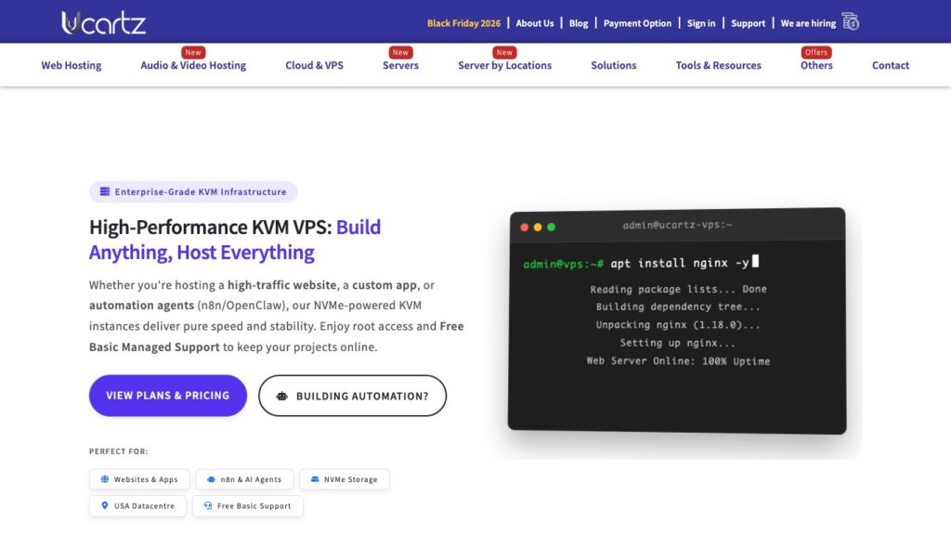Open the Ucartz logo home link
The height and width of the screenshot is (535, 951).
[x=104, y=22]
